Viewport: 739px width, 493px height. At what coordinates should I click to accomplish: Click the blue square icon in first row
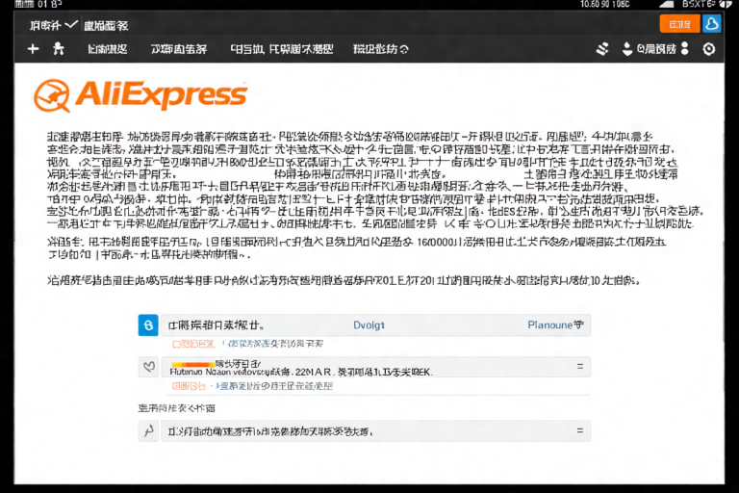tap(148, 325)
